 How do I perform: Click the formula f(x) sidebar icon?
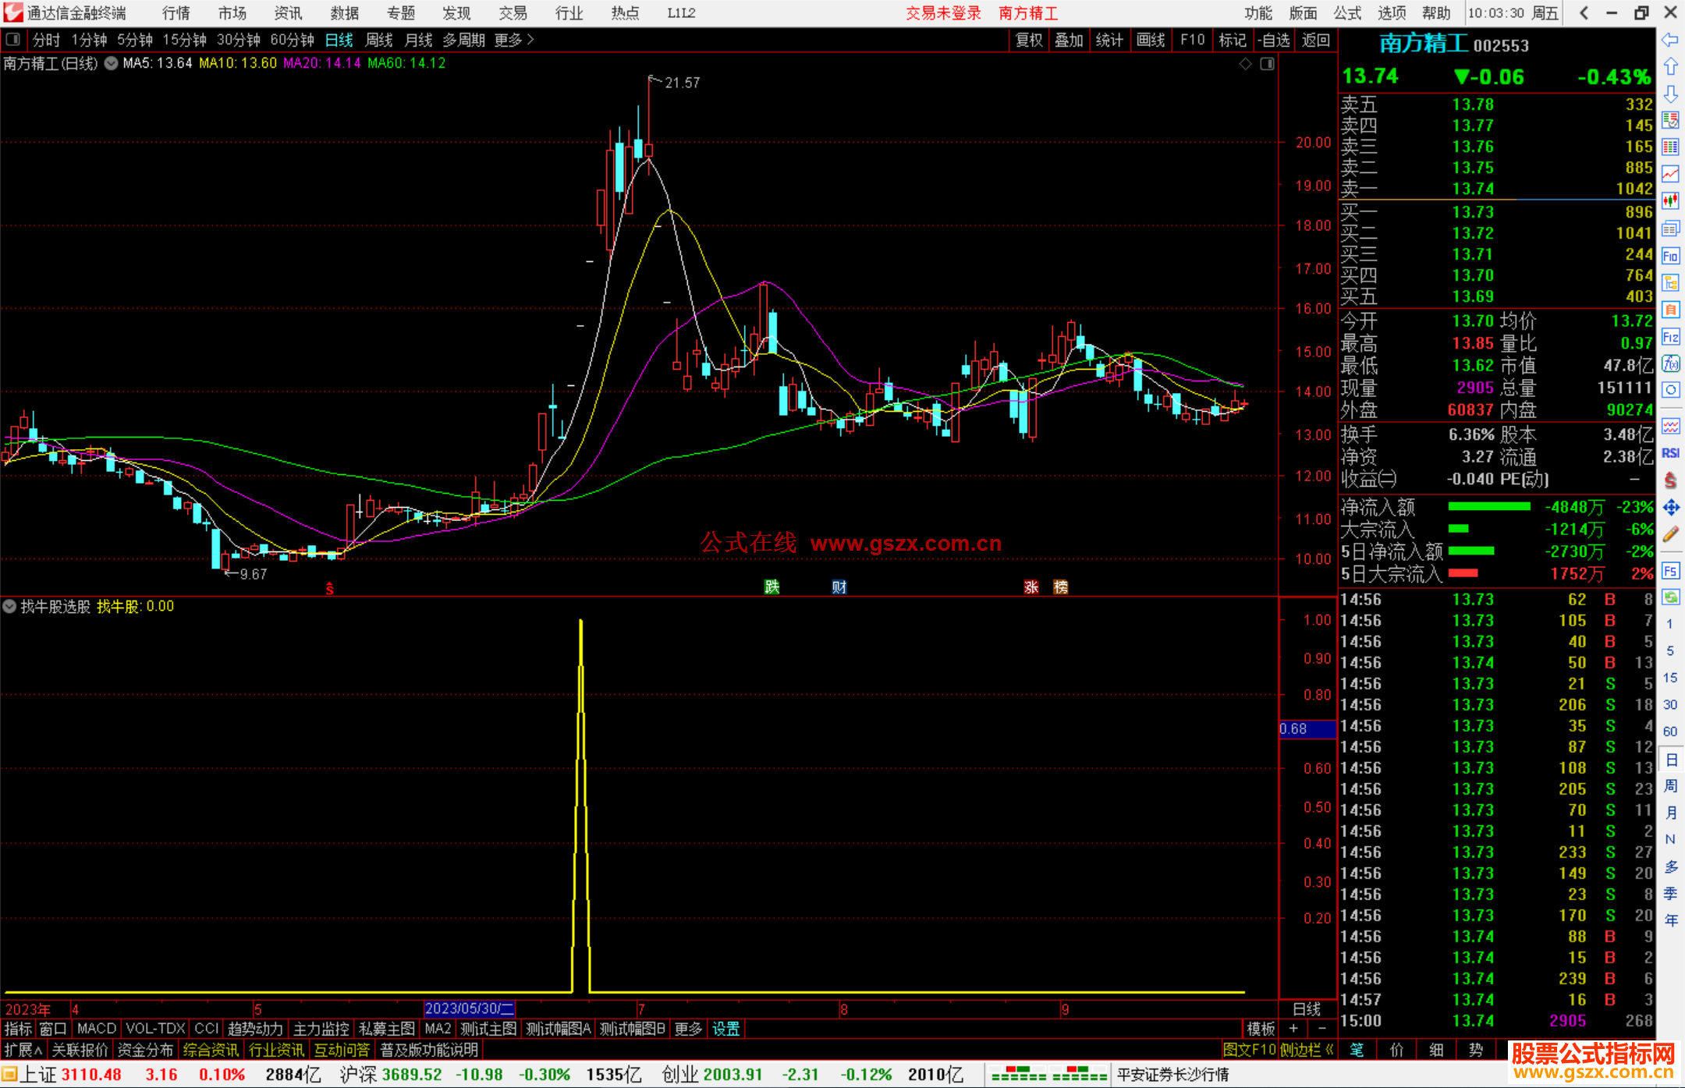click(x=1670, y=363)
